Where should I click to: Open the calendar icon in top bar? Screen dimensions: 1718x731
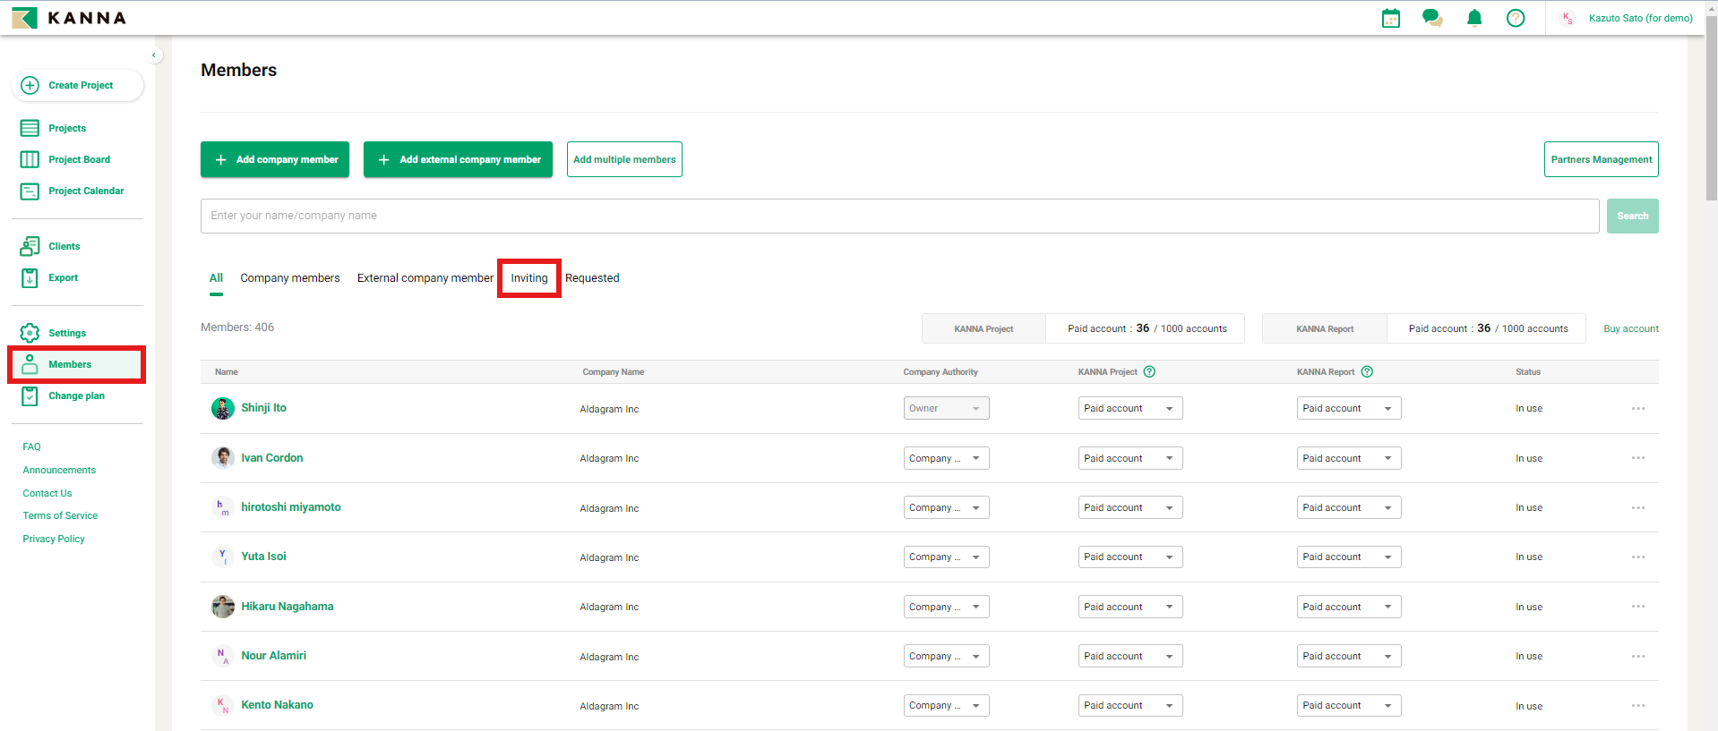[x=1390, y=18]
